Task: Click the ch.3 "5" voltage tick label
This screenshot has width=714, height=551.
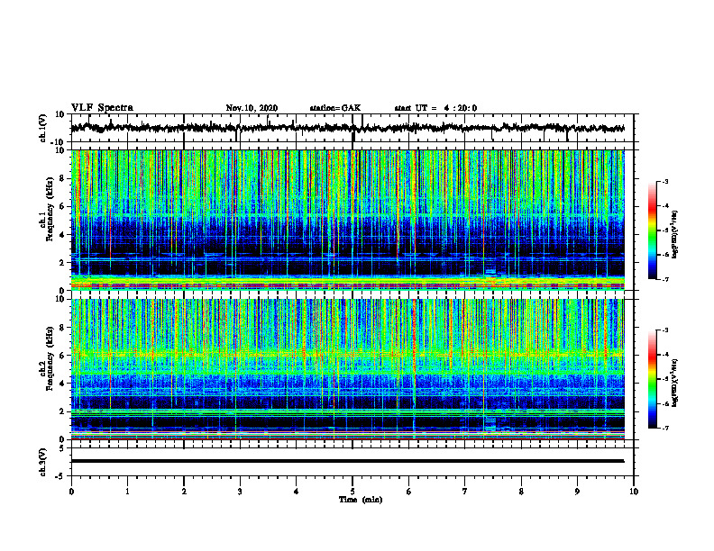Action: click(x=62, y=448)
